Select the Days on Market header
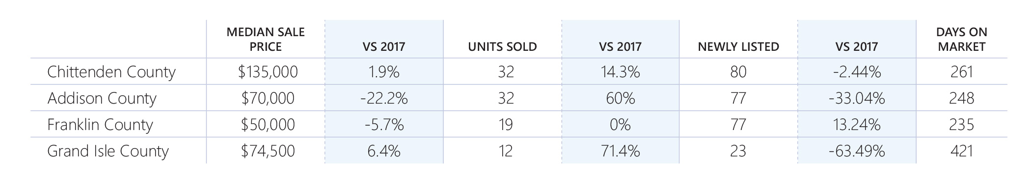This screenshot has height=195, width=1033. coord(961,39)
